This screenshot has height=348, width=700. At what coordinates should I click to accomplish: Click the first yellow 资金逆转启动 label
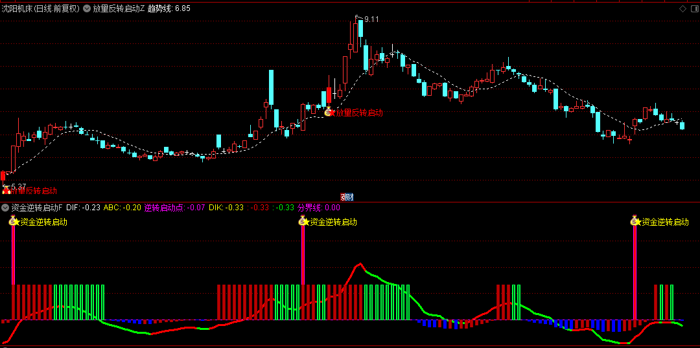pos(44,221)
